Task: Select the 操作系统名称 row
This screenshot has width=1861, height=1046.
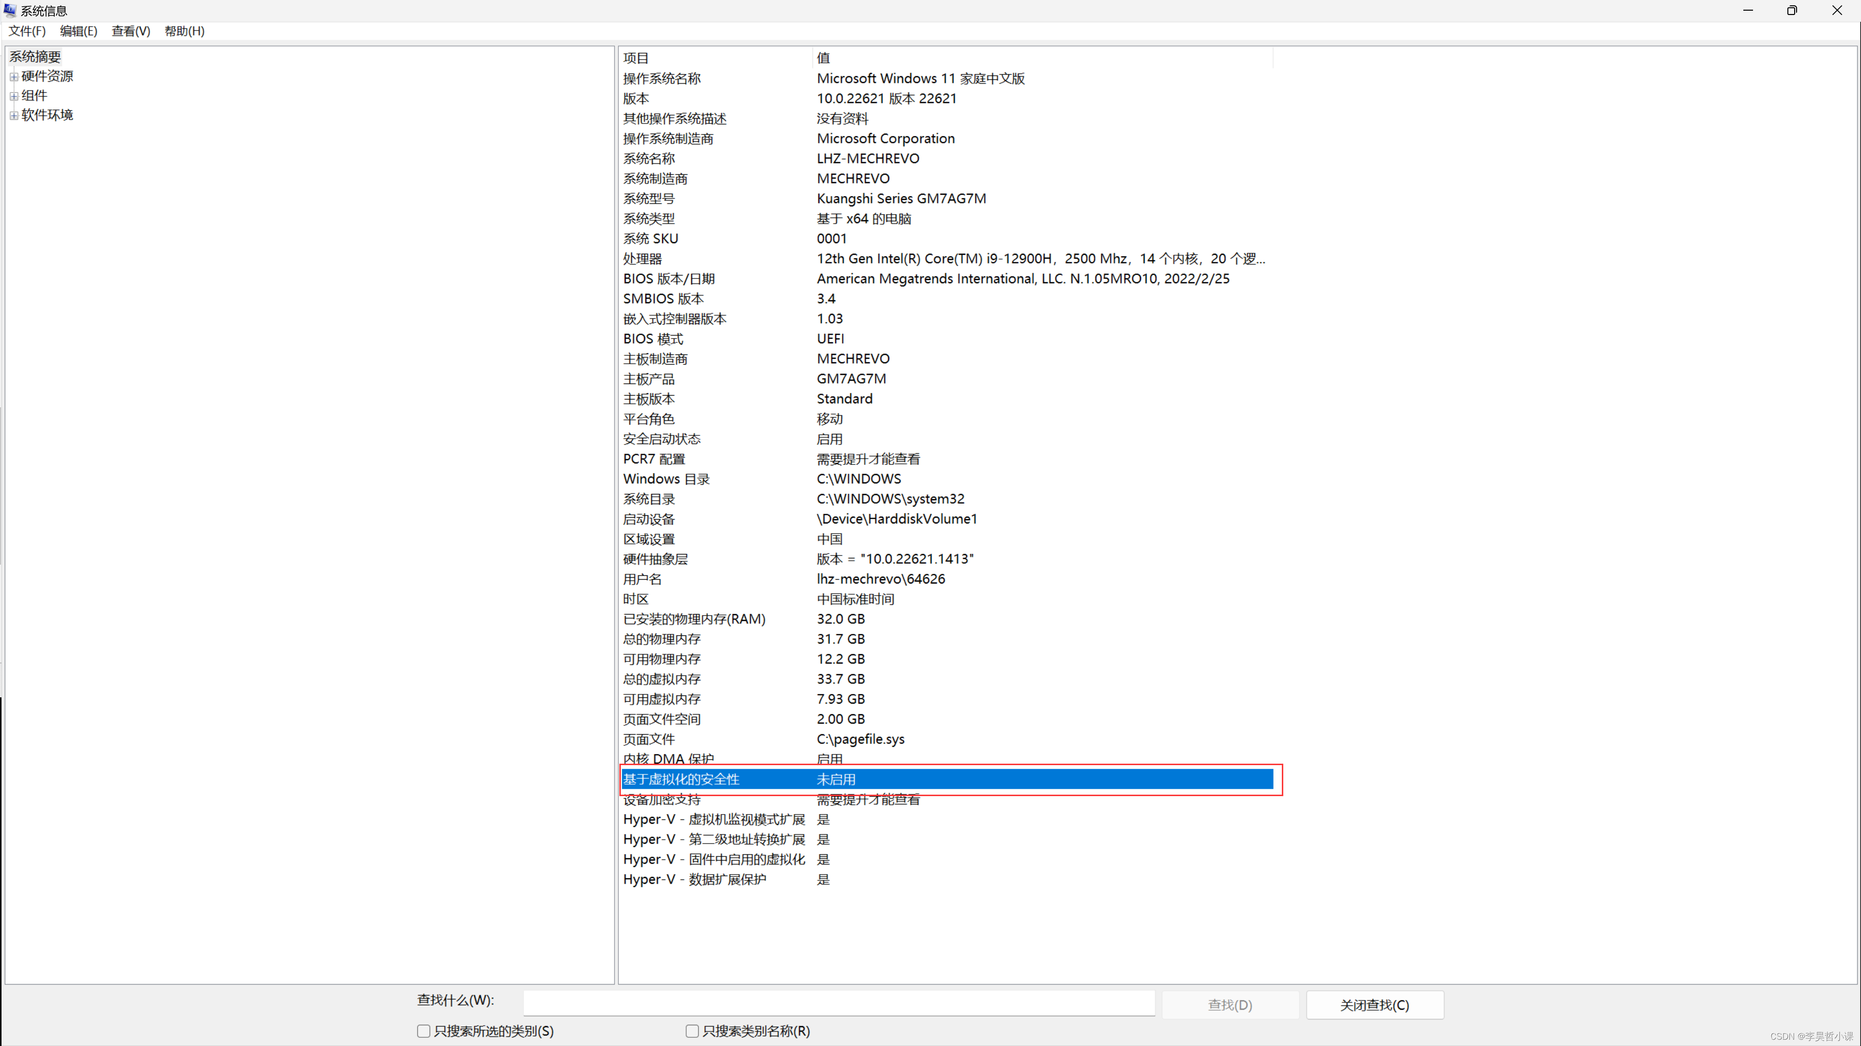Action: tap(946, 78)
